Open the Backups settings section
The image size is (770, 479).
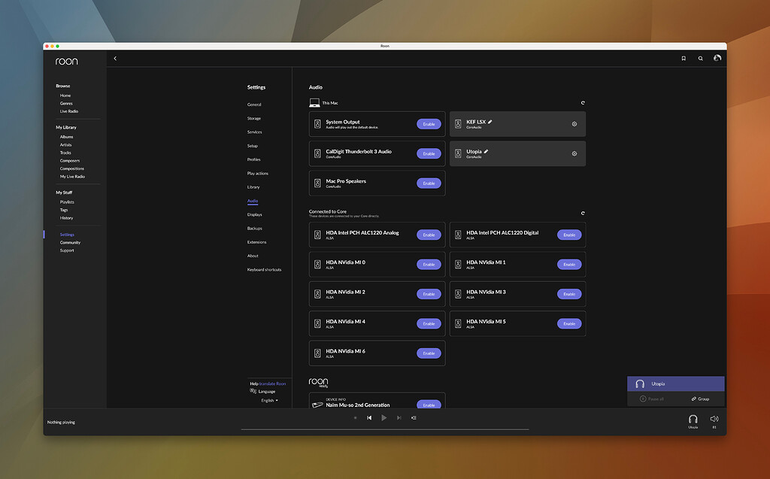pyautogui.click(x=256, y=228)
